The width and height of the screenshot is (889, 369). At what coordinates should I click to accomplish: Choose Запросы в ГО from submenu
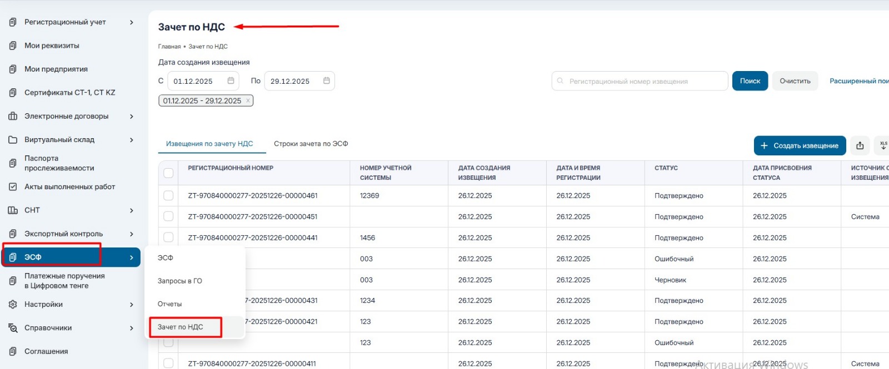point(179,281)
